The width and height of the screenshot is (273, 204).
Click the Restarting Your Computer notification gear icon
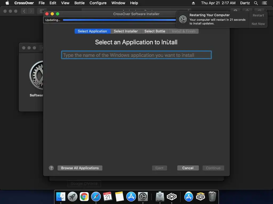[x=183, y=19]
